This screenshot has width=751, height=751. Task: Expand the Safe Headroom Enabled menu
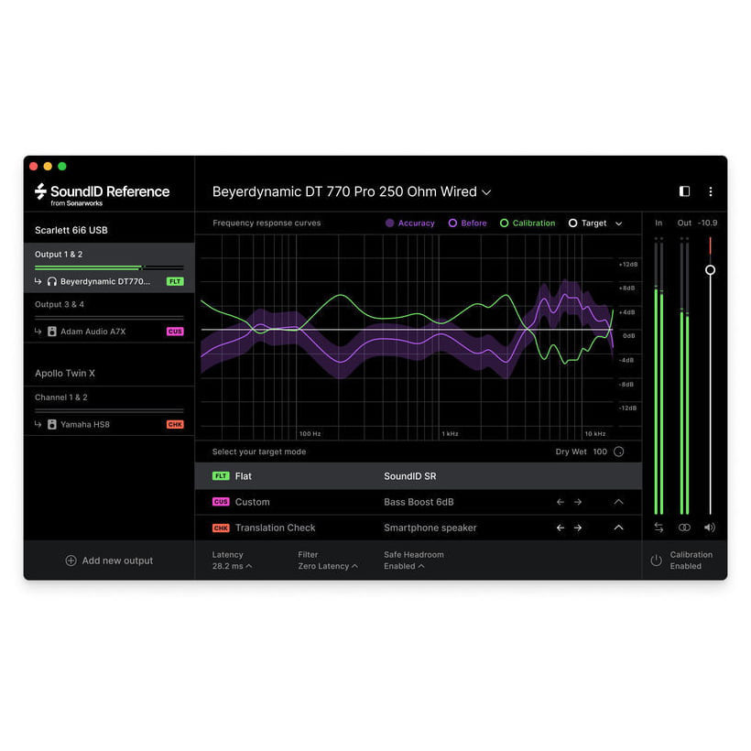(x=404, y=566)
